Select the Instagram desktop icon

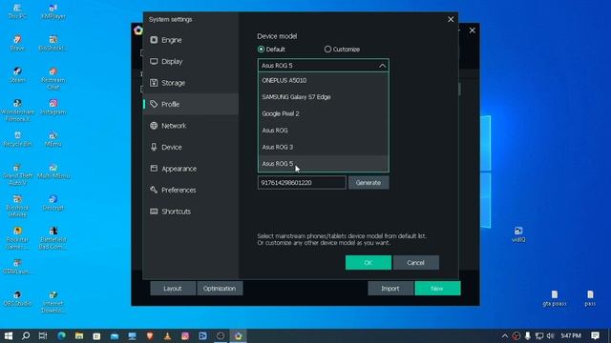point(53,107)
